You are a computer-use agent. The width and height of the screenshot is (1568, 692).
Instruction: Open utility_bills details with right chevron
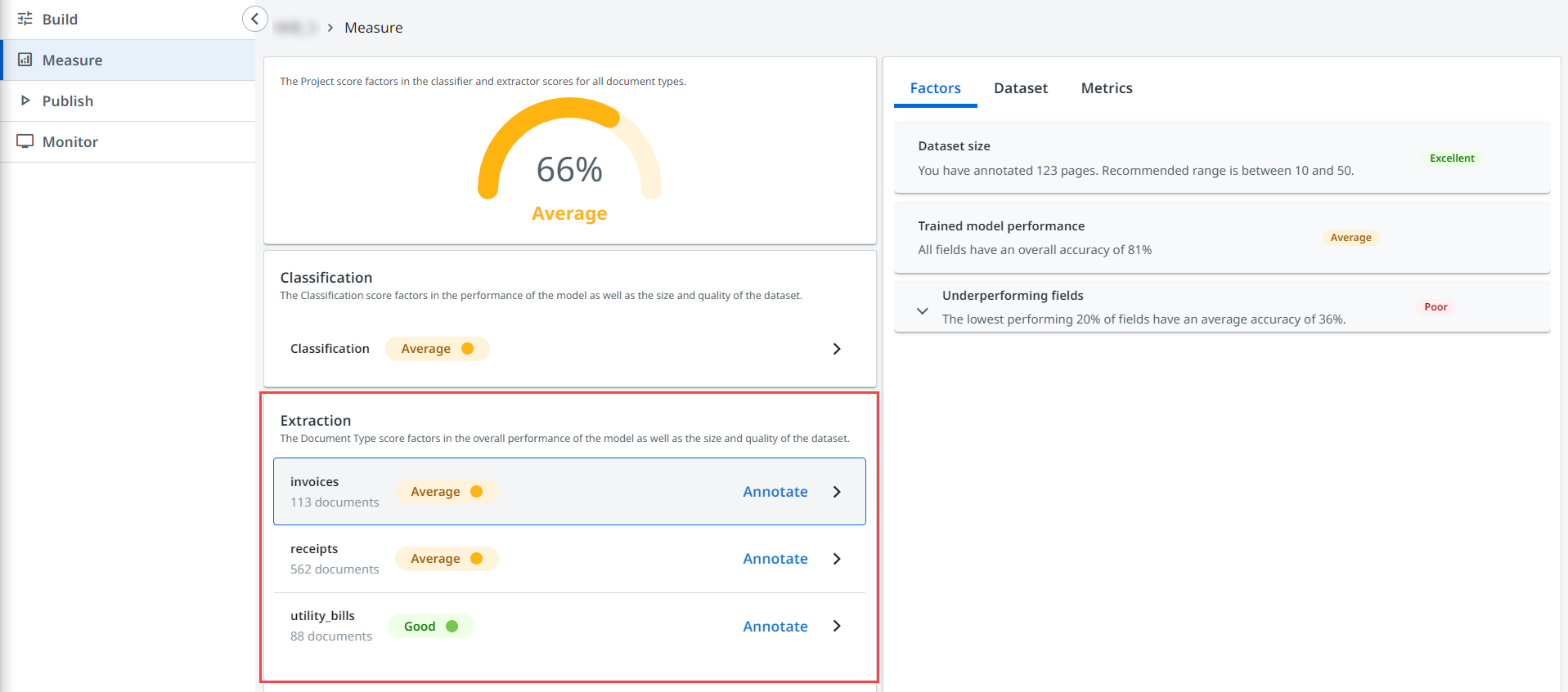(x=837, y=626)
